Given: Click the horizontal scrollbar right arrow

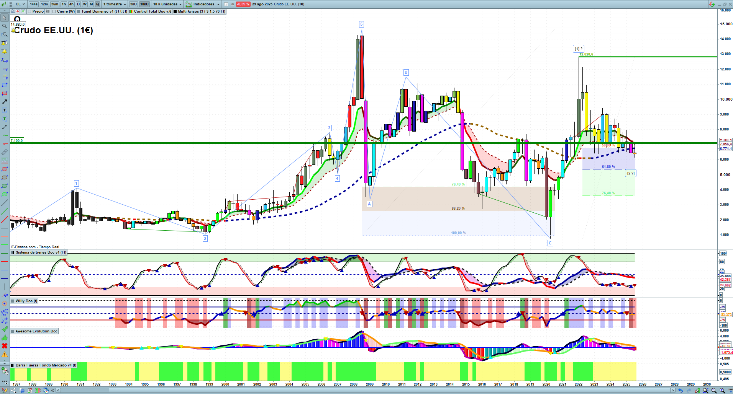Looking at the screenshot, I should (673, 391).
